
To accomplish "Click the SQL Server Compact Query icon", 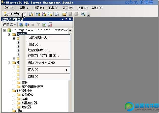I will tap(57, 14).
